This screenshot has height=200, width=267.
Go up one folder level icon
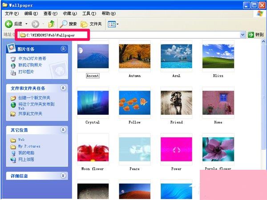coord(52,24)
